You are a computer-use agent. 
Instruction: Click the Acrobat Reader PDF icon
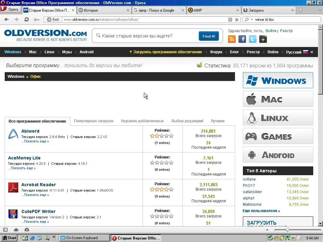[x=13, y=187]
